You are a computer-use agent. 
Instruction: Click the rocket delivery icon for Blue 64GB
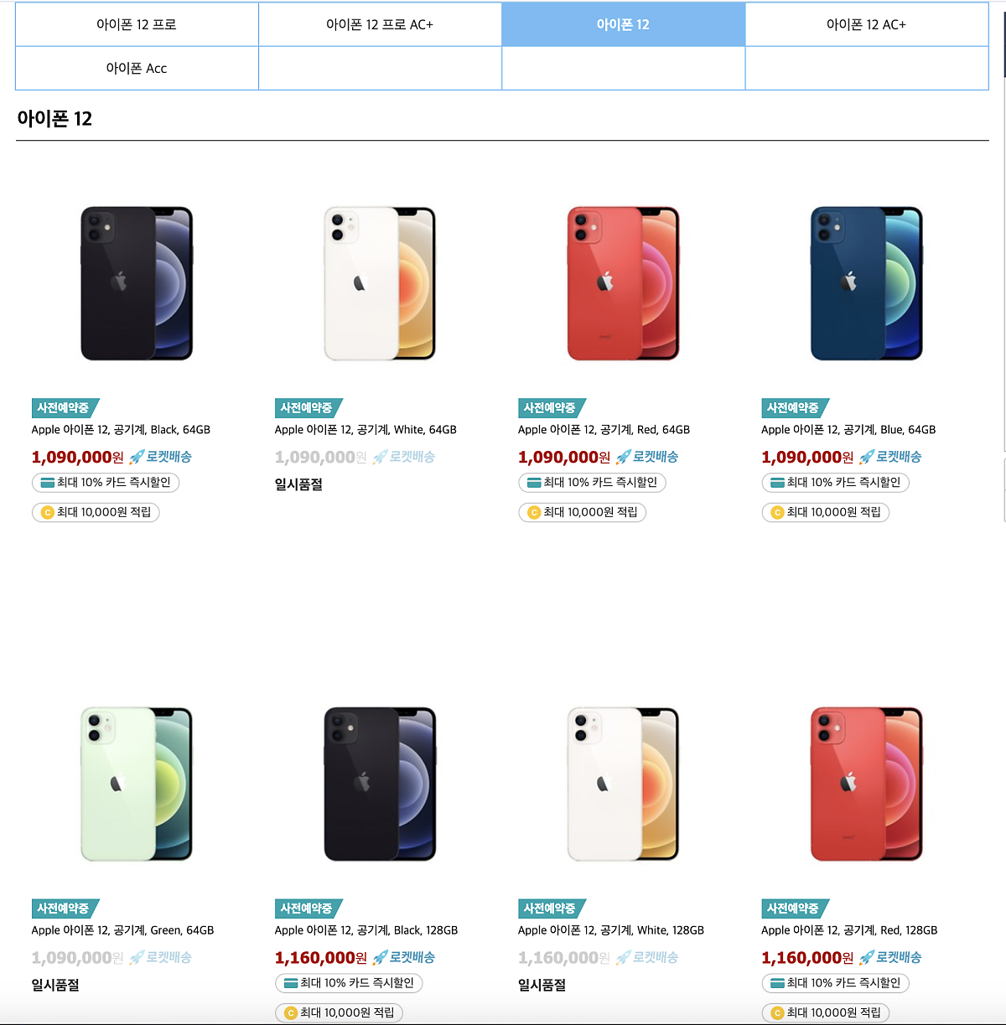coord(867,457)
